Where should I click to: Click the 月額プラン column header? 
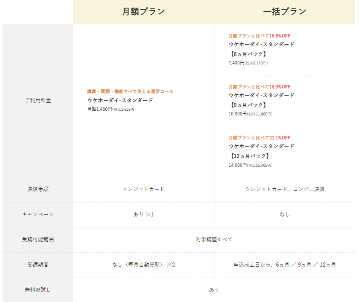[143, 12]
